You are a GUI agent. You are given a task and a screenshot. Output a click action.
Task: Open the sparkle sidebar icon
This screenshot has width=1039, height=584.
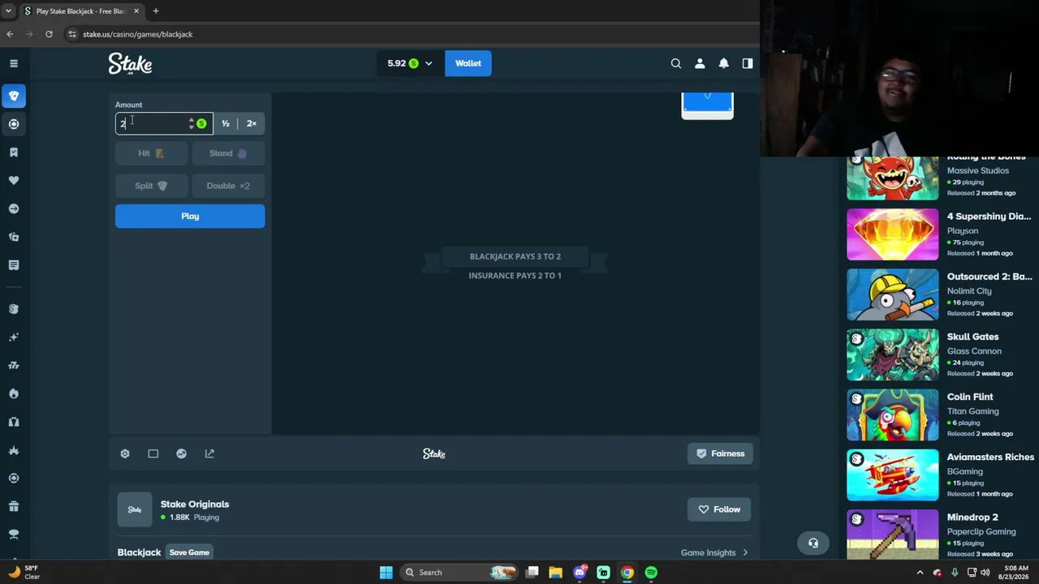pyautogui.click(x=14, y=337)
